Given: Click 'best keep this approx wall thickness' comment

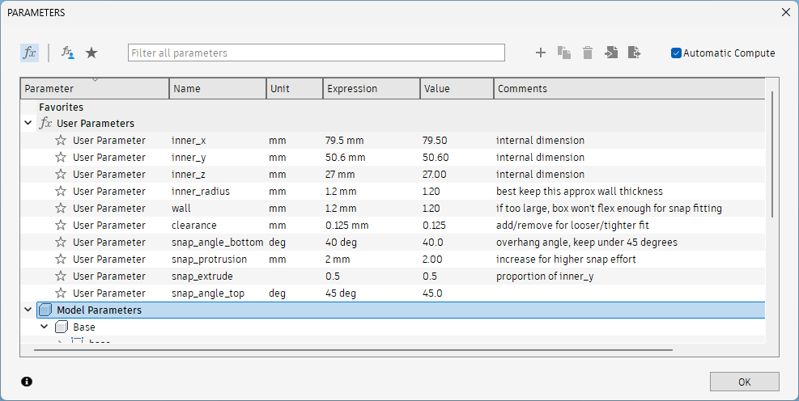Looking at the screenshot, I should (580, 192).
